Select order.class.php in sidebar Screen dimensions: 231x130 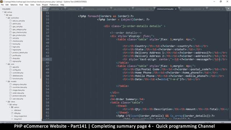[18, 93]
